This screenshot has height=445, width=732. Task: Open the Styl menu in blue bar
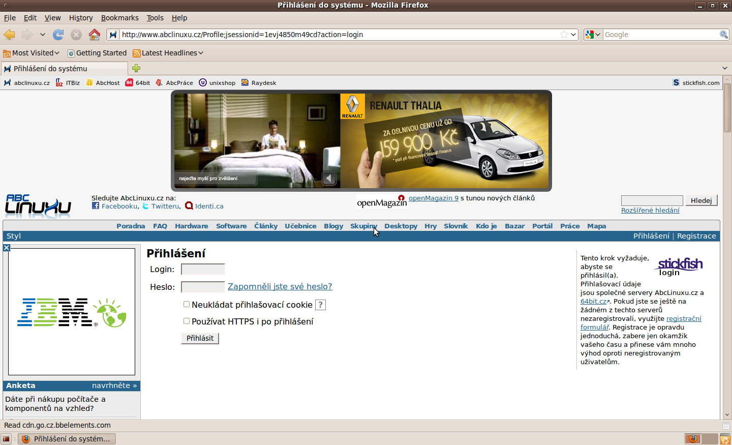coord(14,236)
